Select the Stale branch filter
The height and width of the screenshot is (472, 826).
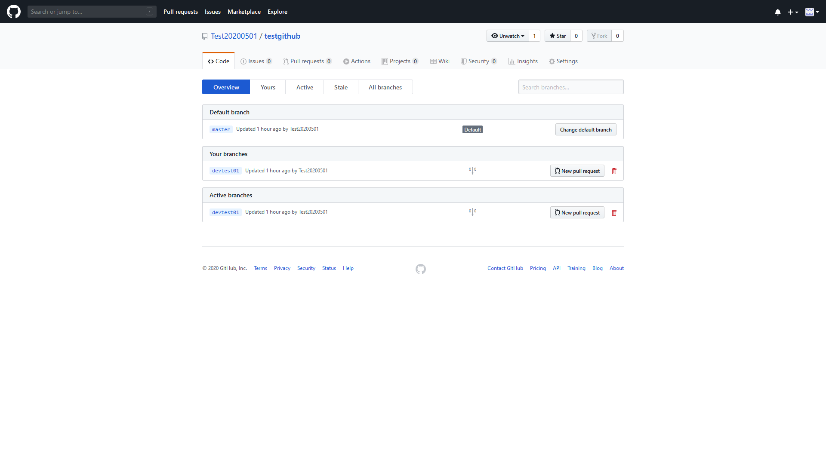click(x=341, y=87)
